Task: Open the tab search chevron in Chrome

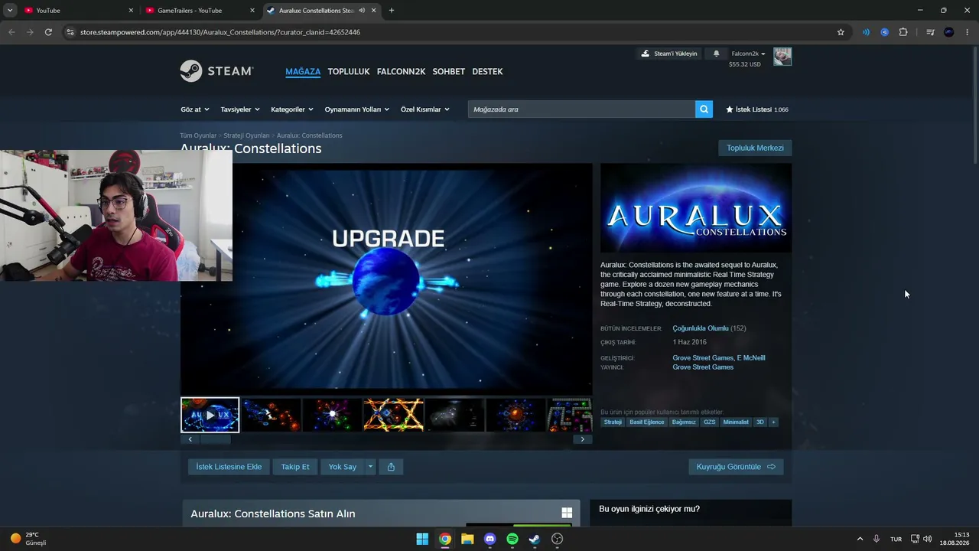Action: coord(10,10)
